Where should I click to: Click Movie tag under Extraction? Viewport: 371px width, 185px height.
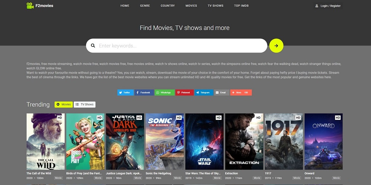pos(257,178)
